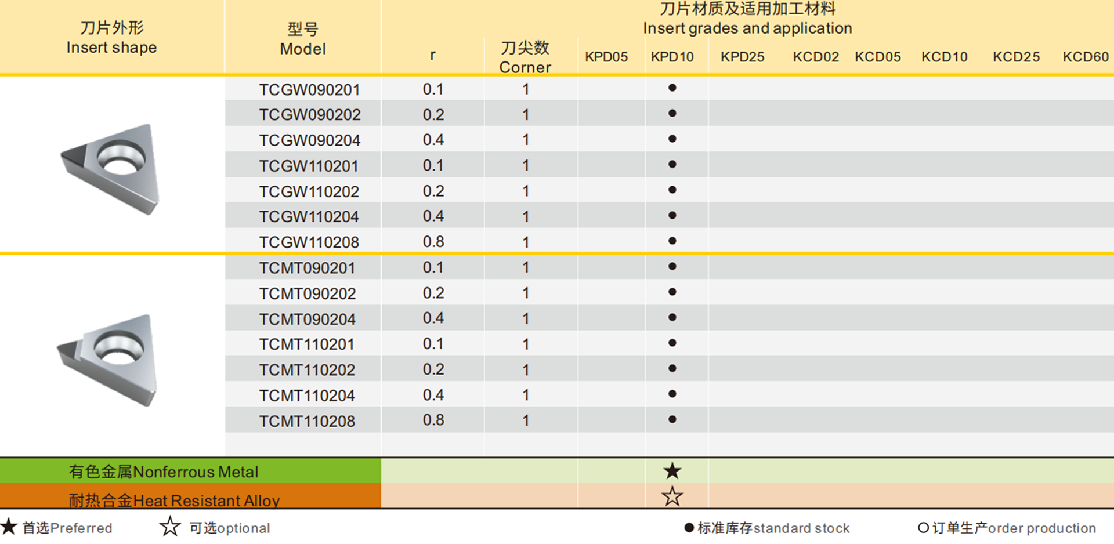Click the stock dot for TCMT090202

[672, 292]
